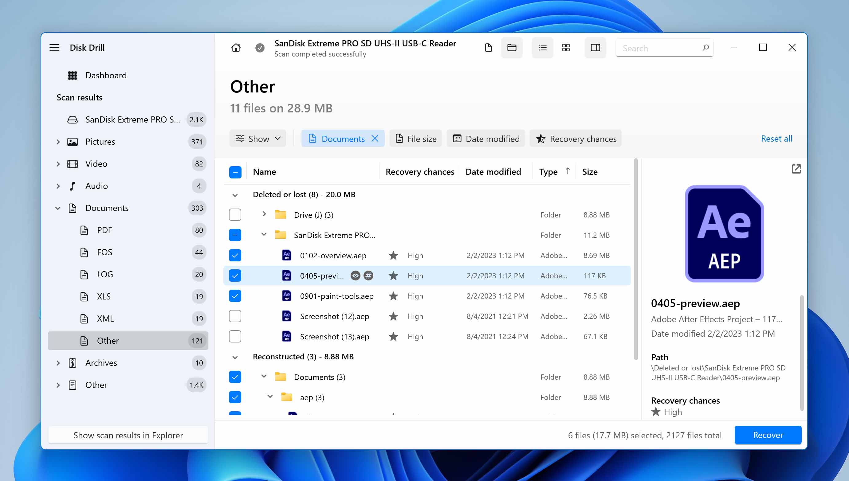This screenshot has height=481, width=849.
Task: Click the Recover button to restore files
Action: (x=768, y=435)
